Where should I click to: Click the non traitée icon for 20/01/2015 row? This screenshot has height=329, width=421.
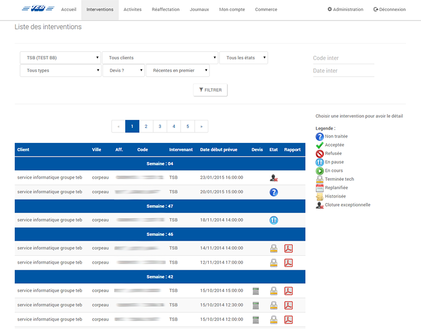[273, 192]
